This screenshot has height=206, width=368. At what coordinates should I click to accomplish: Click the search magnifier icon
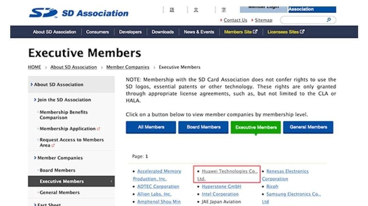point(329,20)
